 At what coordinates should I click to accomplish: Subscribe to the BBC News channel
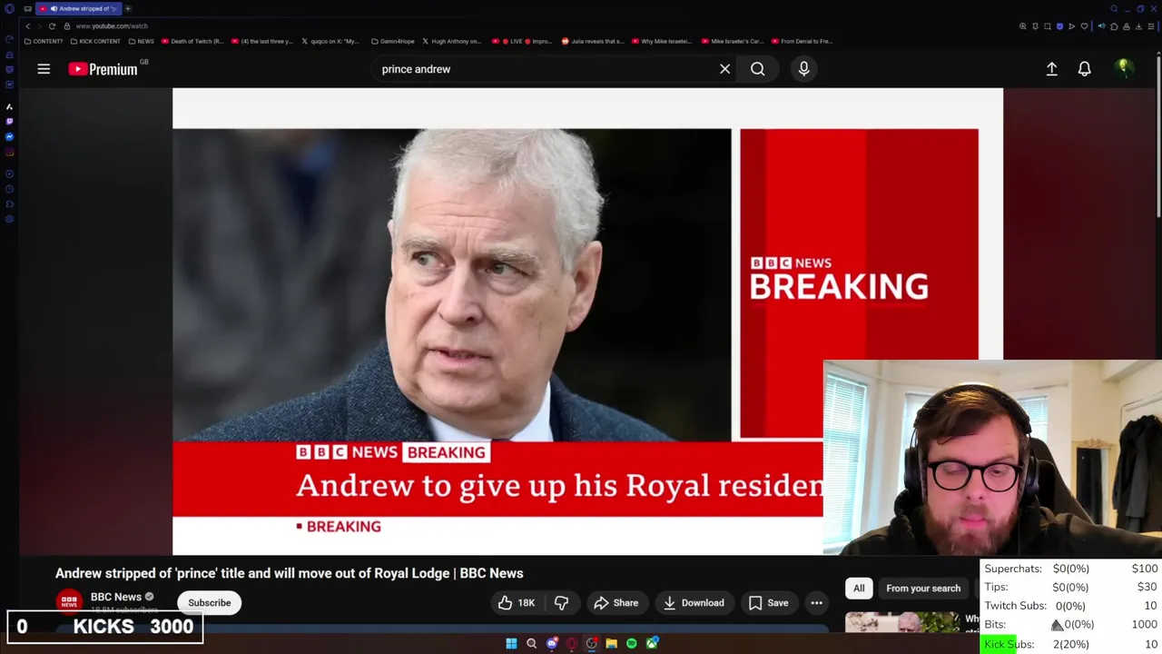coord(209,603)
